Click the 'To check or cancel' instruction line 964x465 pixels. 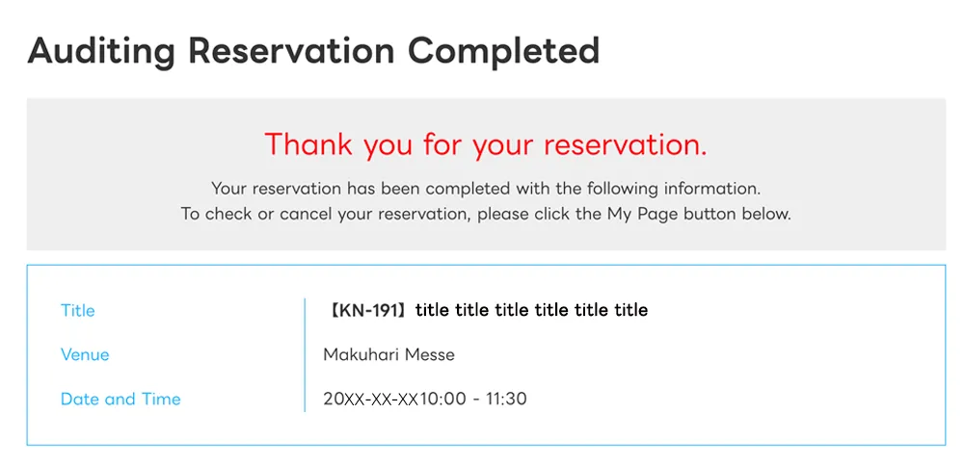485,214
